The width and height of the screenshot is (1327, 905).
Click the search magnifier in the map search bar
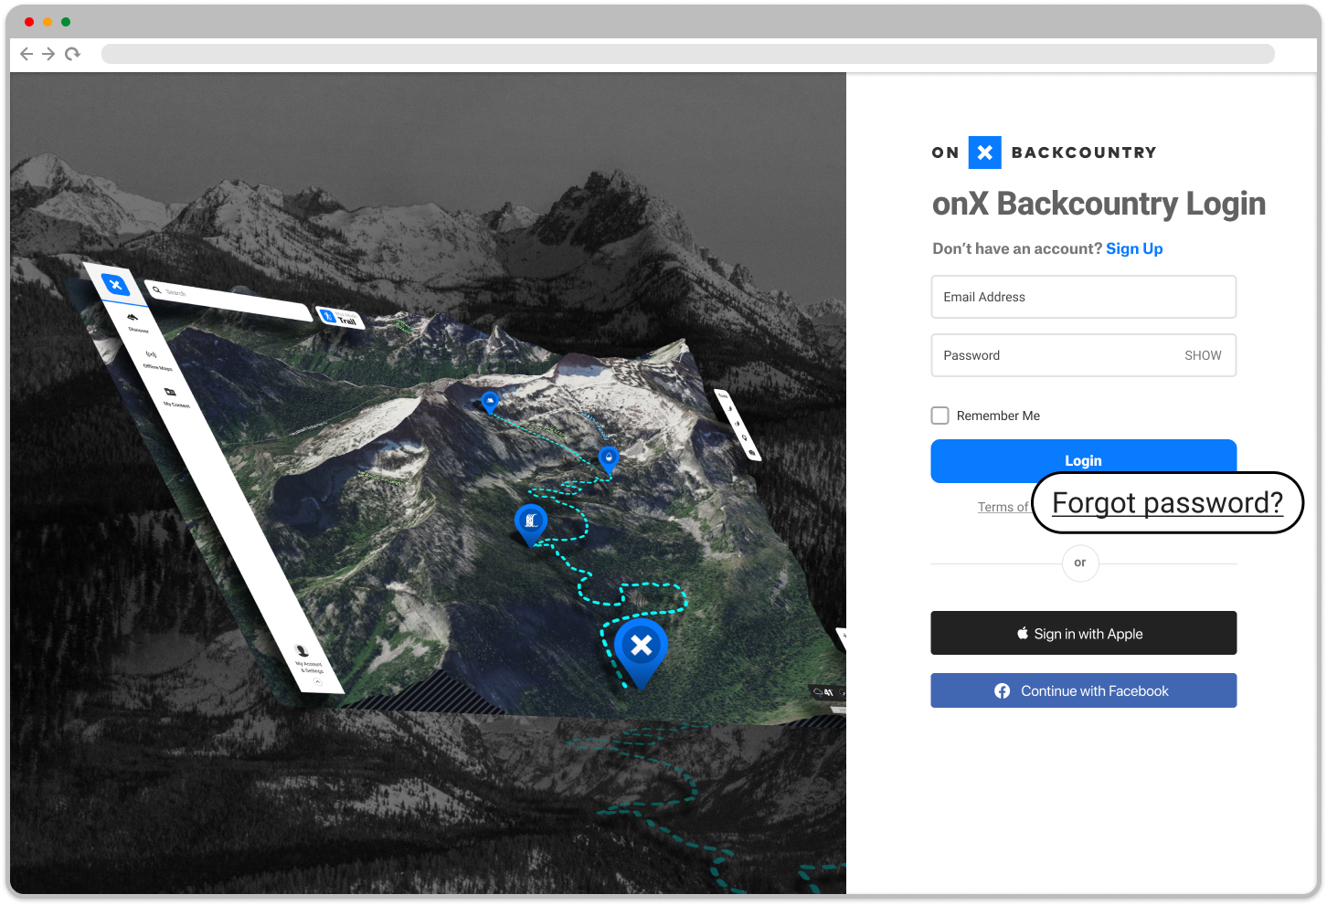point(157,289)
